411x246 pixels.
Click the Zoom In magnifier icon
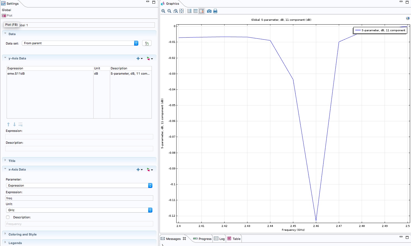coord(163,11)
